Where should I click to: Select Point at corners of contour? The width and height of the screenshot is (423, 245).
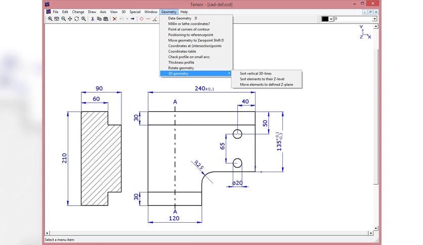pos(196,29)
